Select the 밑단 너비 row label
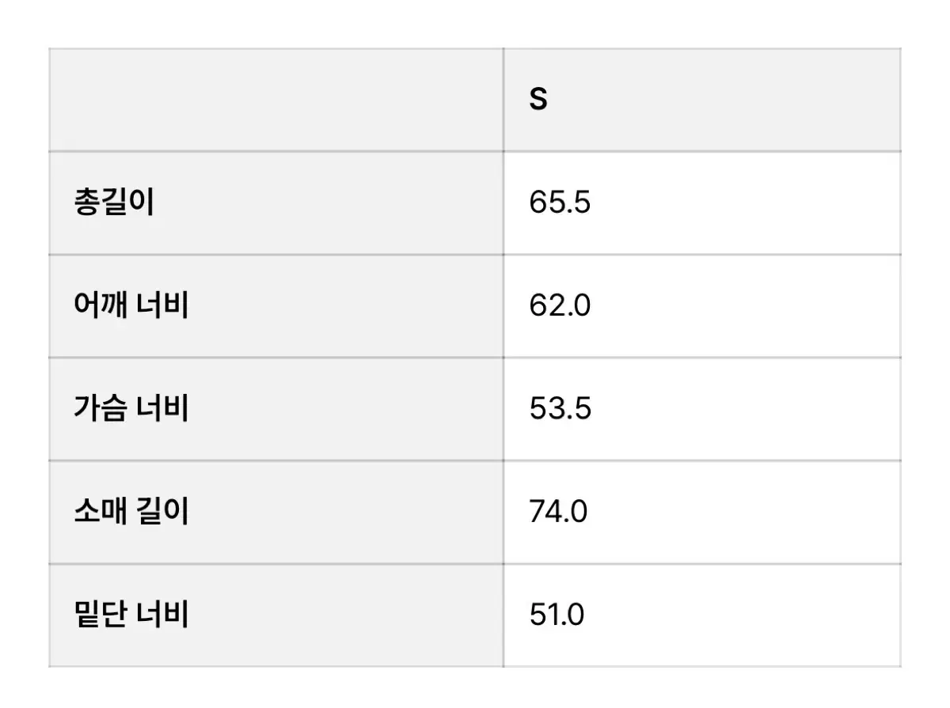Screen dimensions: 950x708 131,615
